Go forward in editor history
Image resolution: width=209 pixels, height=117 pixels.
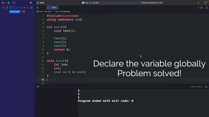click(44, 7)
